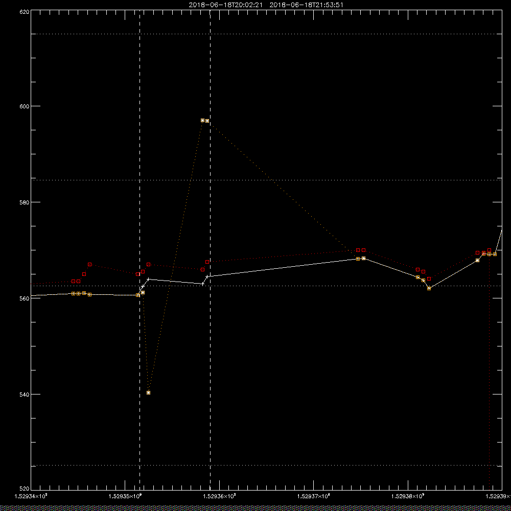Click the 620 y-axis label
The image size is (511, 511).
click(25, 12)
